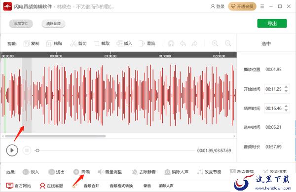
Task: Click the horizontal waveform scrollbar thumb
Action: coord(55,136)
